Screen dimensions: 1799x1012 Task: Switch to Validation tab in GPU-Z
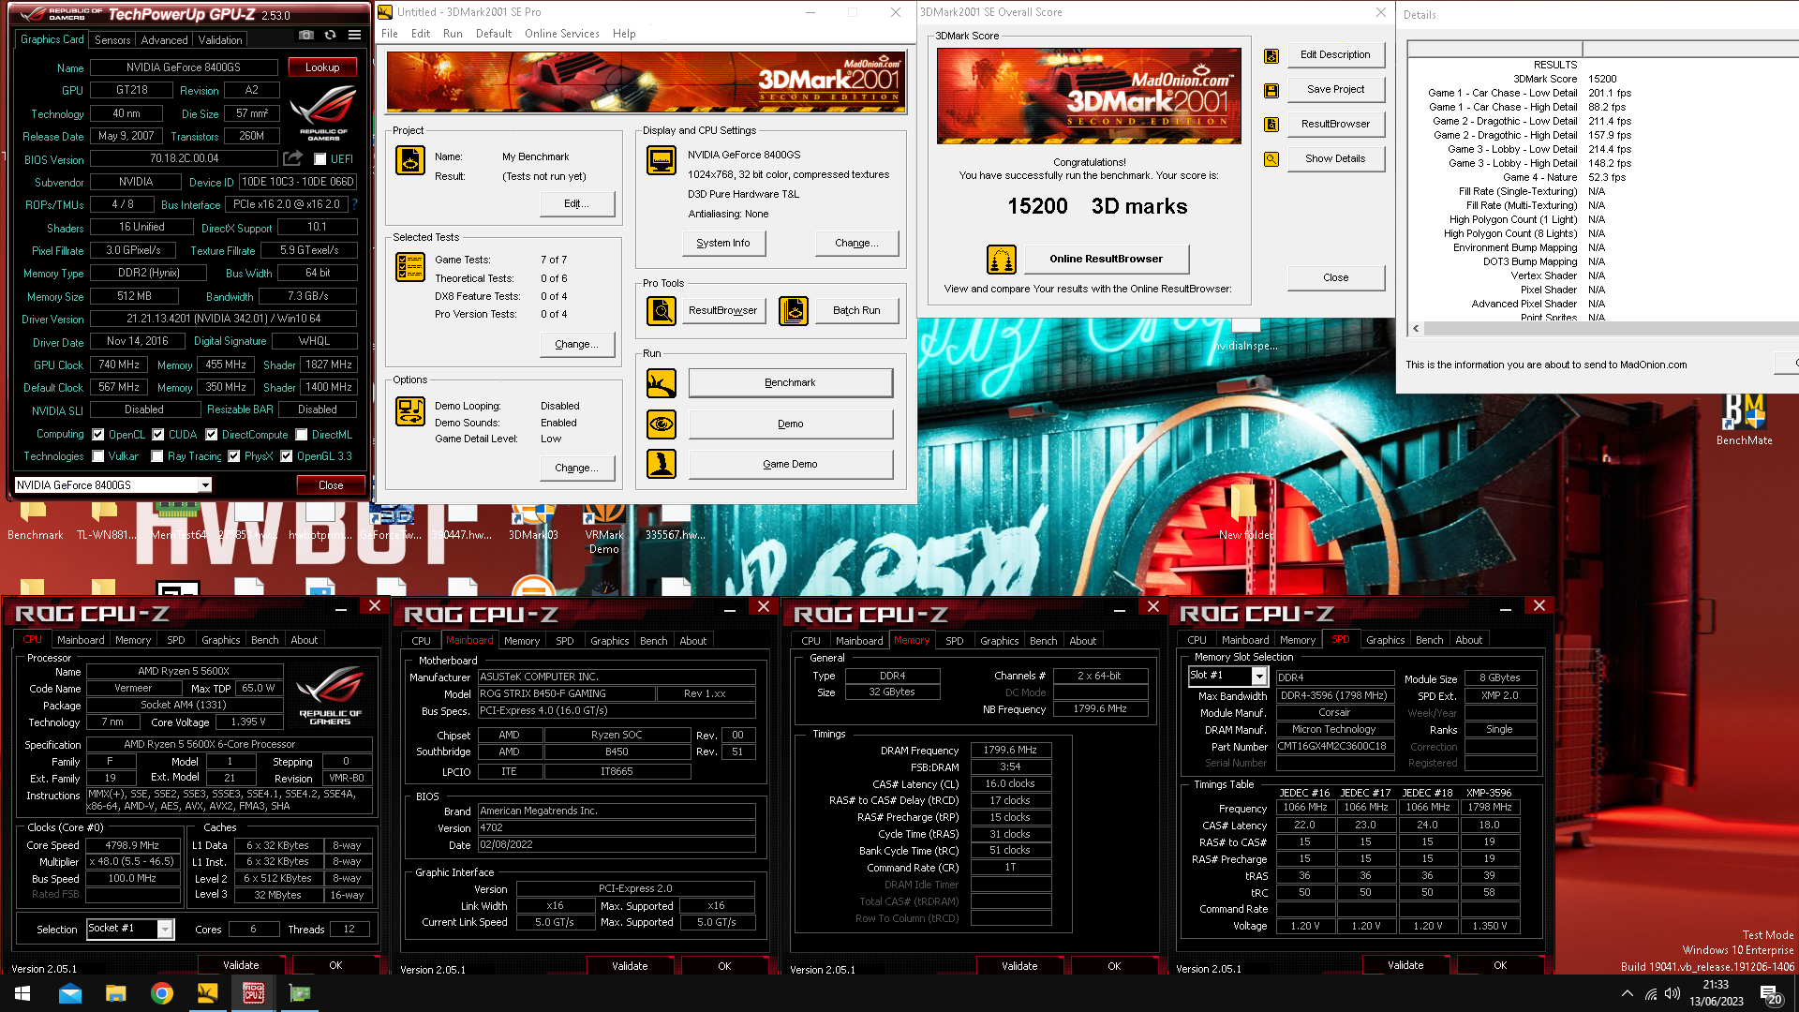220,40
